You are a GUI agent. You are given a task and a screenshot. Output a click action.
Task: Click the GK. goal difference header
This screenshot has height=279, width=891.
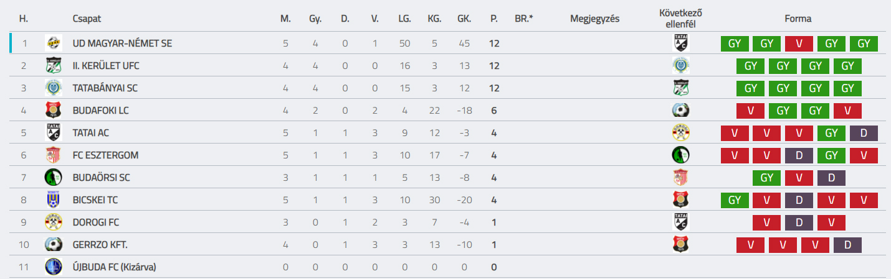[x=464, y=19]
